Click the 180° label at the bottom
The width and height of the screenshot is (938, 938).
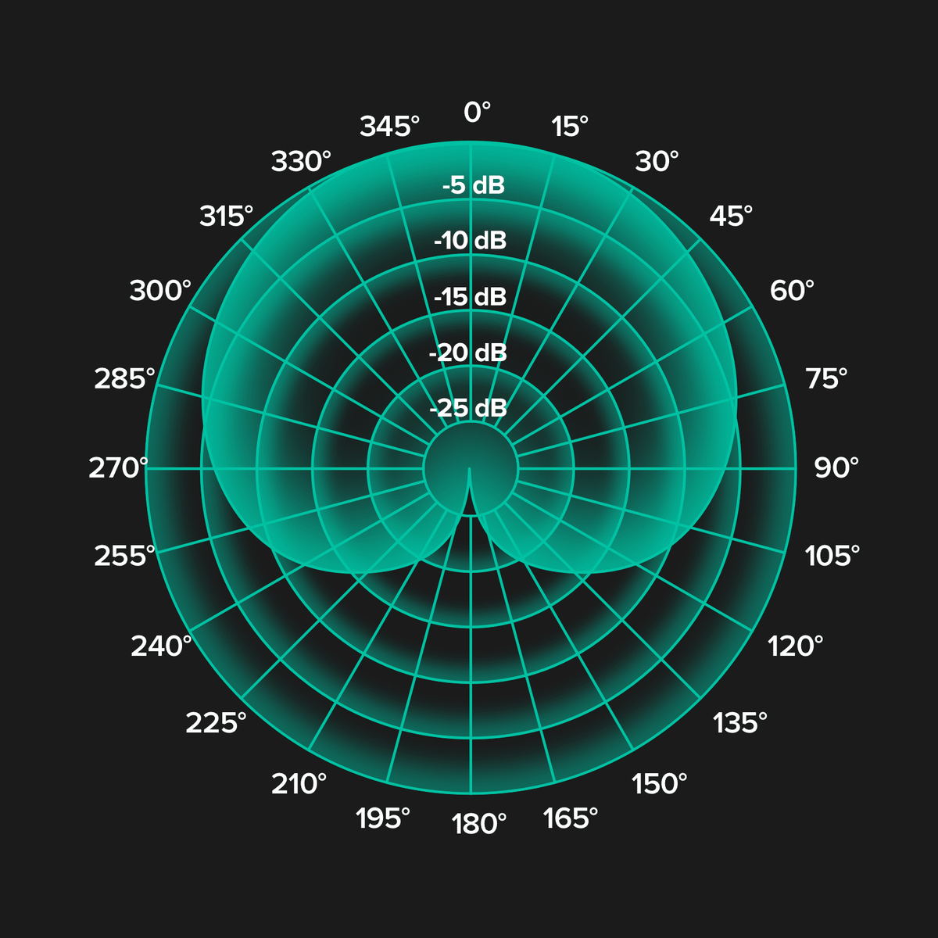[478, 822]
